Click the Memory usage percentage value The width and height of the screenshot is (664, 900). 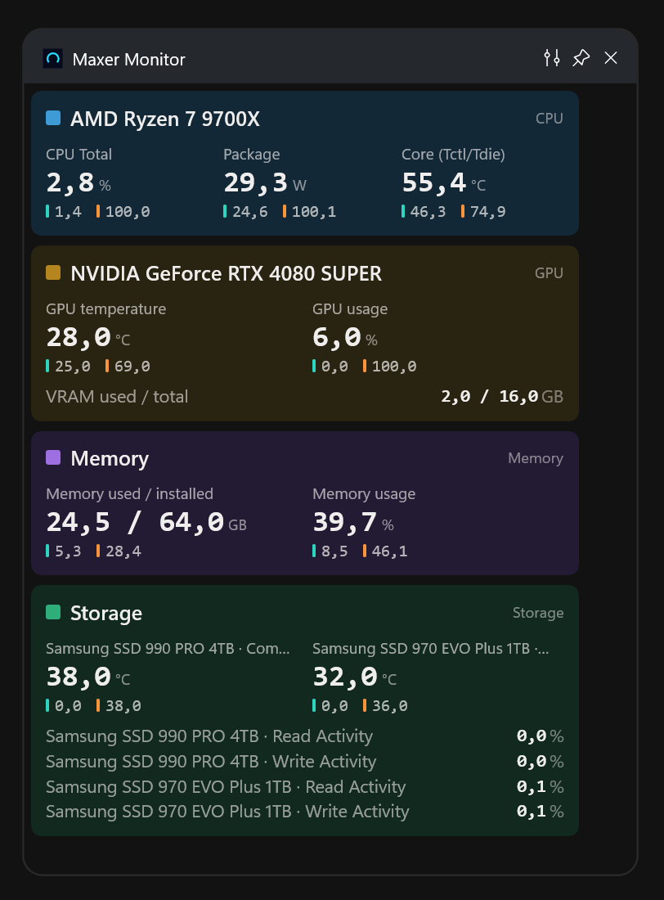click(353, 522)
